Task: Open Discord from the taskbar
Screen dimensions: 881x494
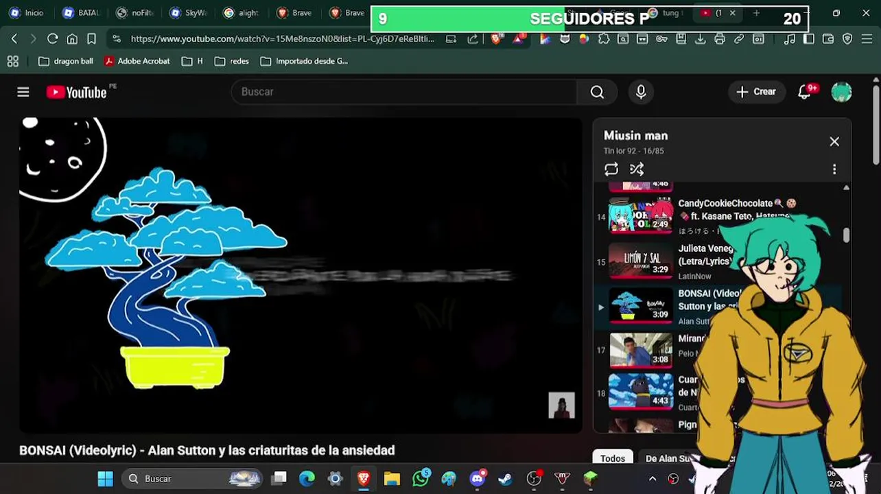Action: point(478,479)
